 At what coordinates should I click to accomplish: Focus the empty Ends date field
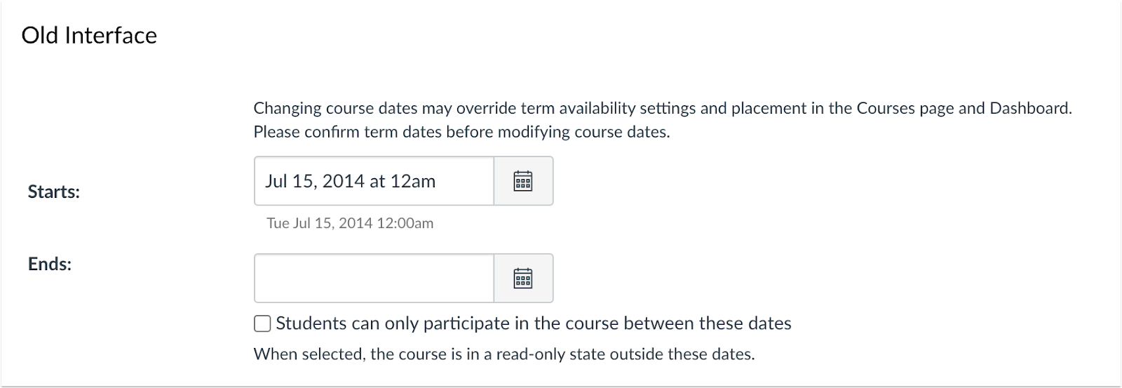coord(374,279)
